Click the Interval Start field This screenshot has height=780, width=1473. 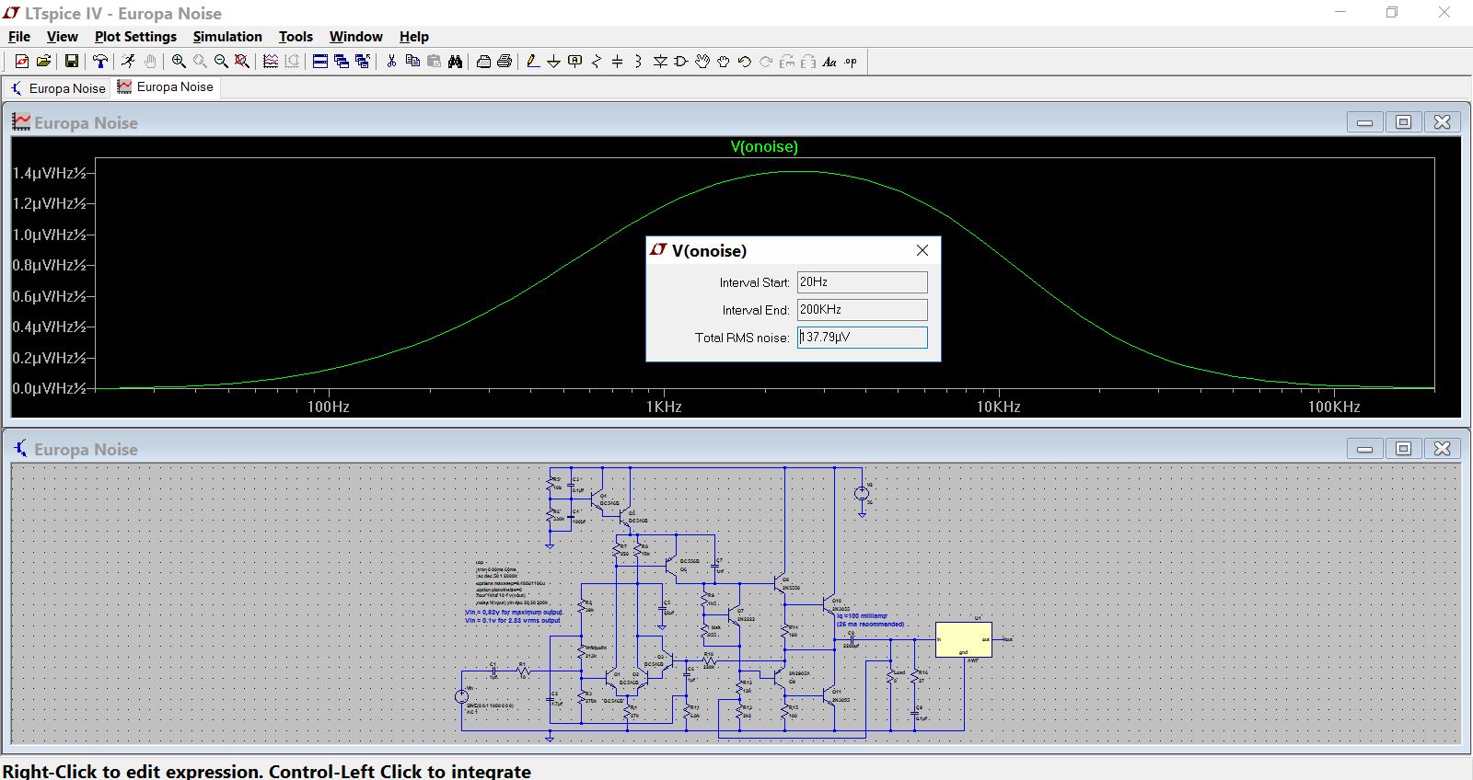[862, 282]
